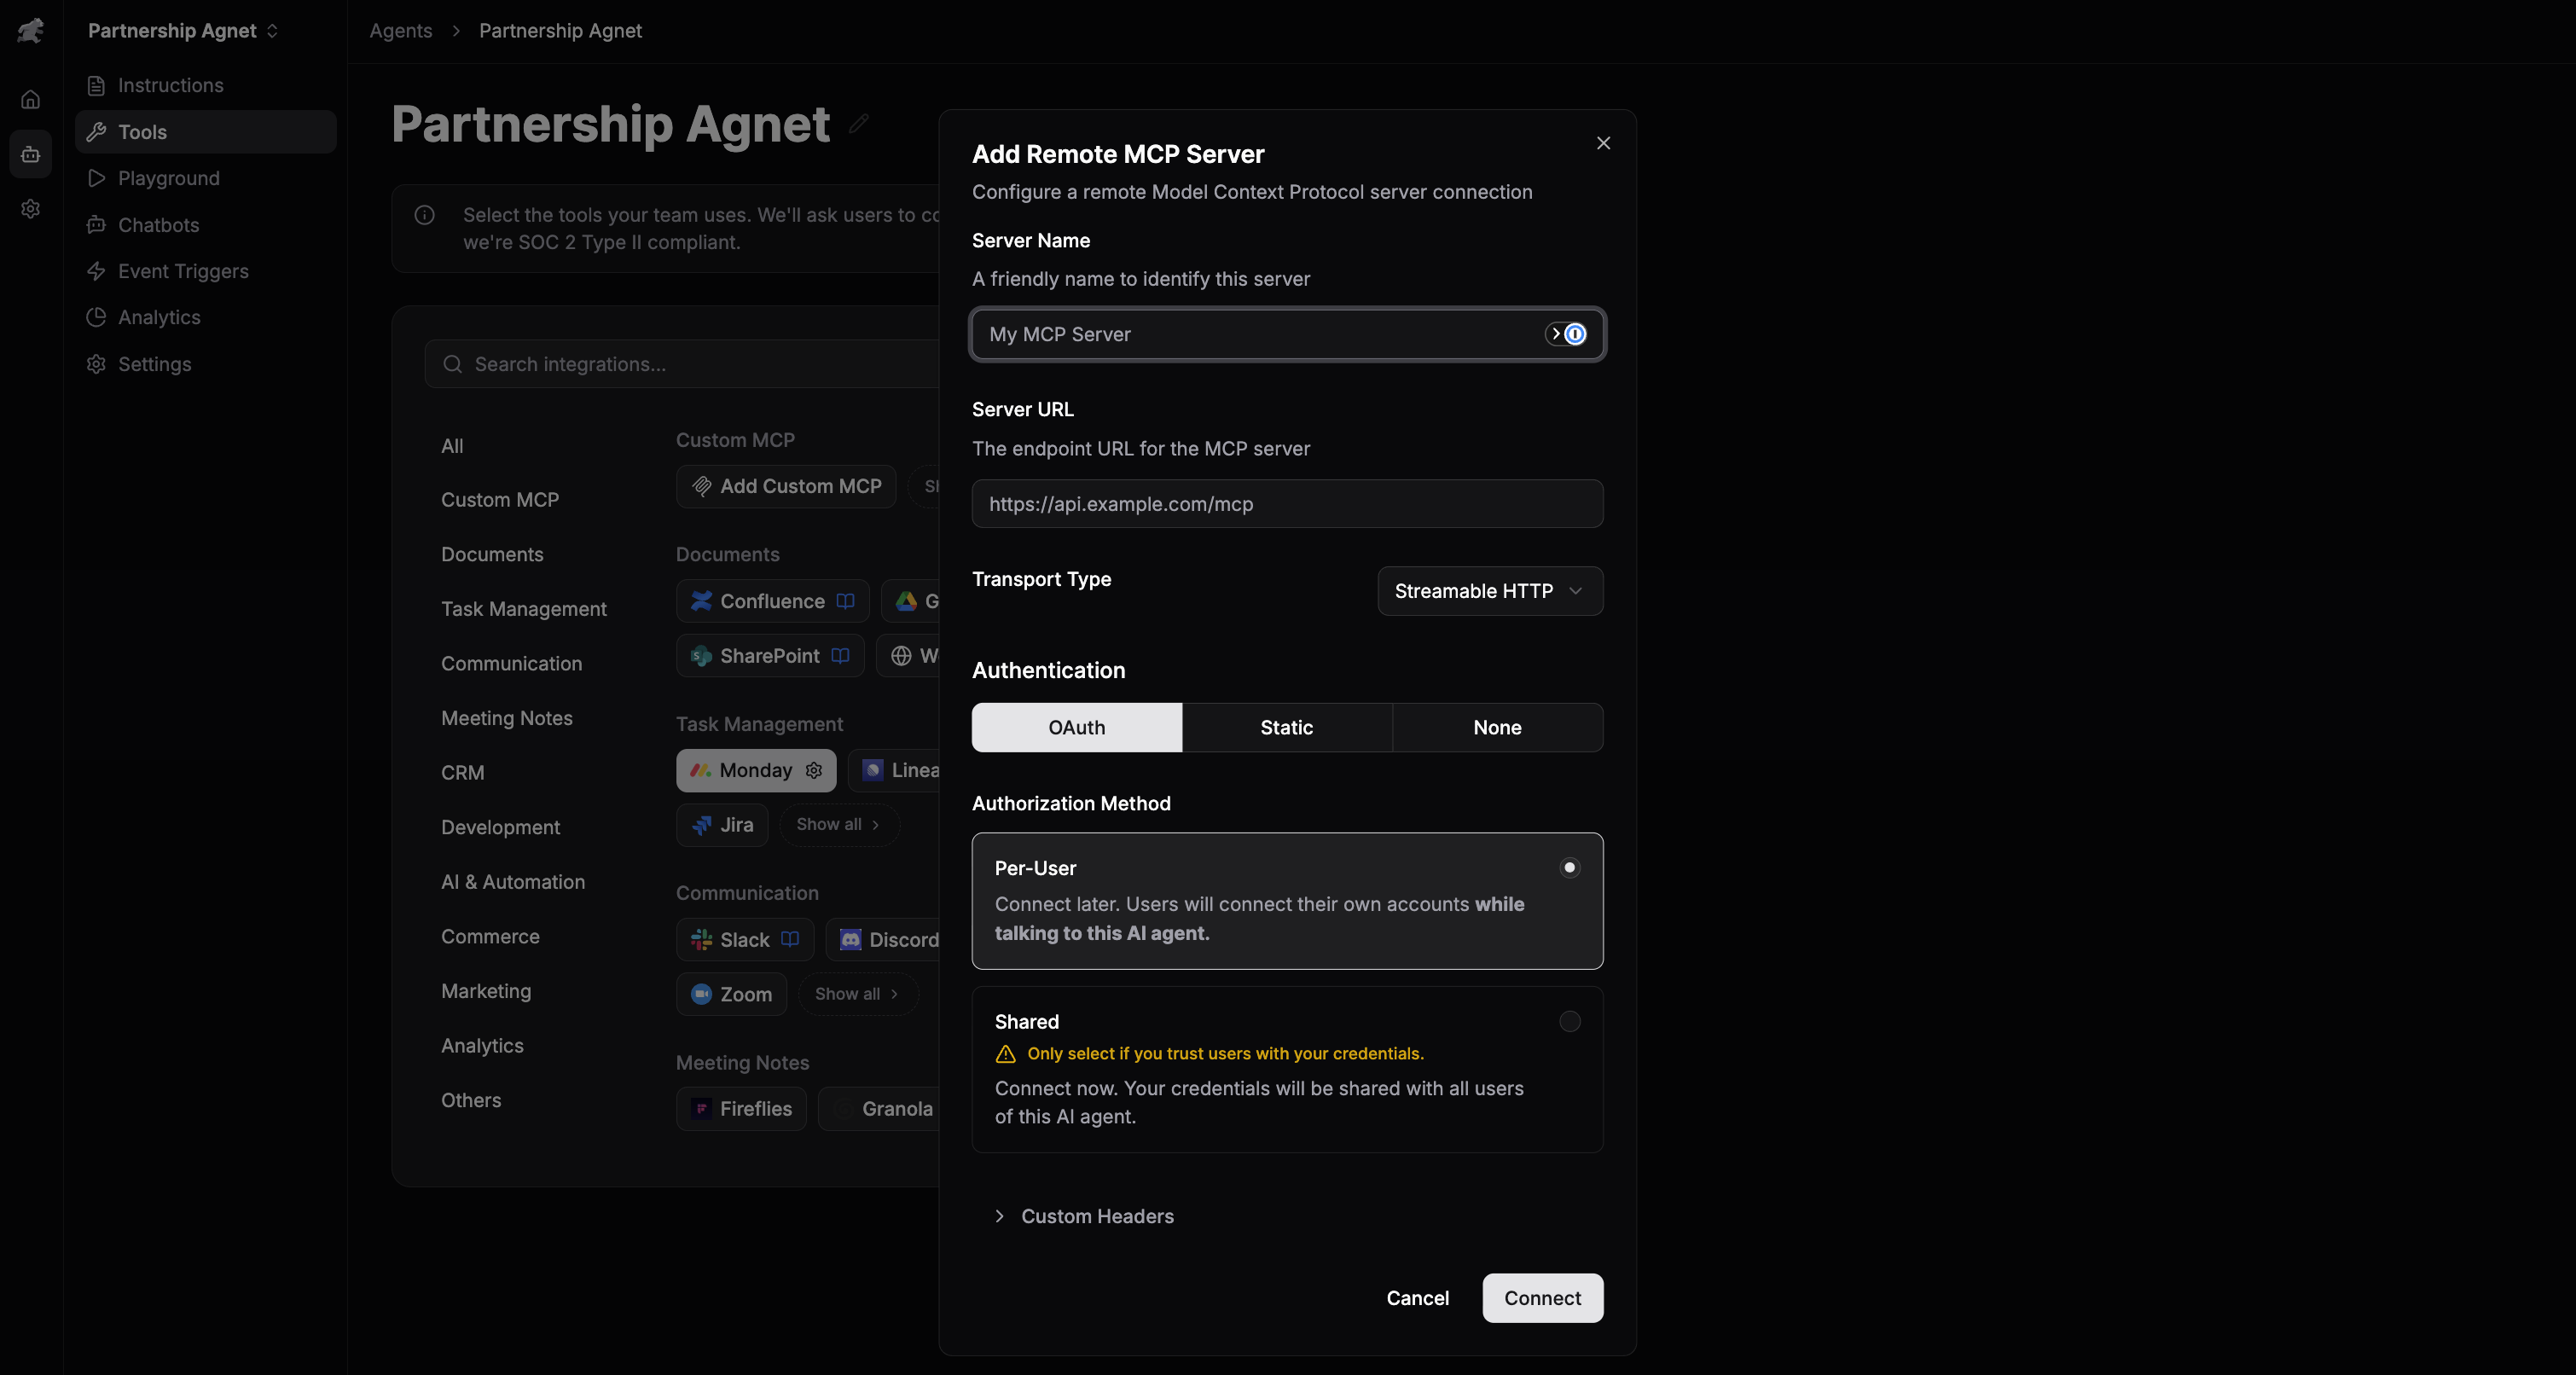Switch authentication to None

pos(1496,727)
